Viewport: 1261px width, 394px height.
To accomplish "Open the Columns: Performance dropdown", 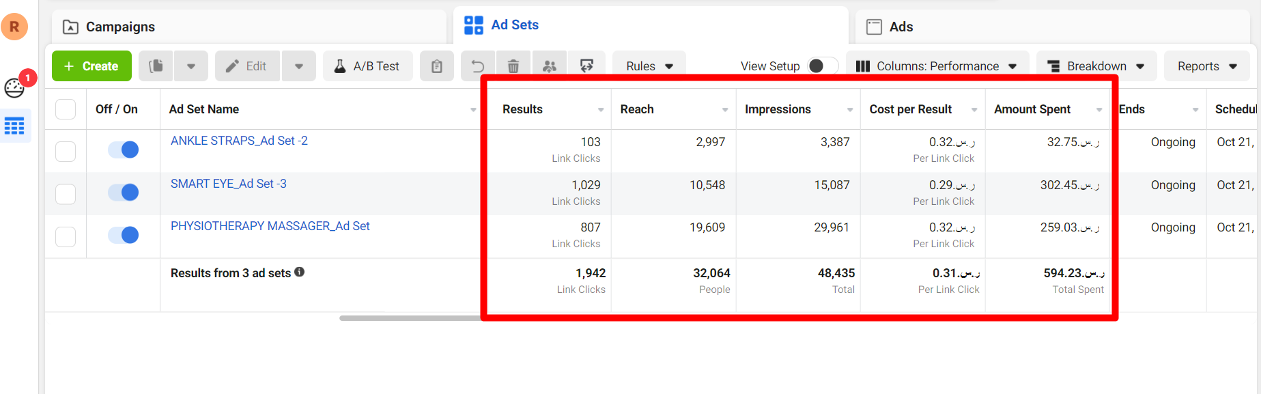I will coord(937,66).
